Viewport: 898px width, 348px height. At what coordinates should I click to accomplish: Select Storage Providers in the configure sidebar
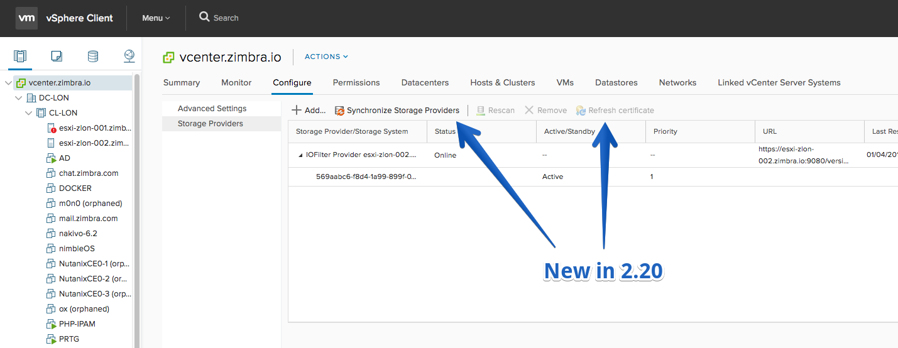[221, 124]
